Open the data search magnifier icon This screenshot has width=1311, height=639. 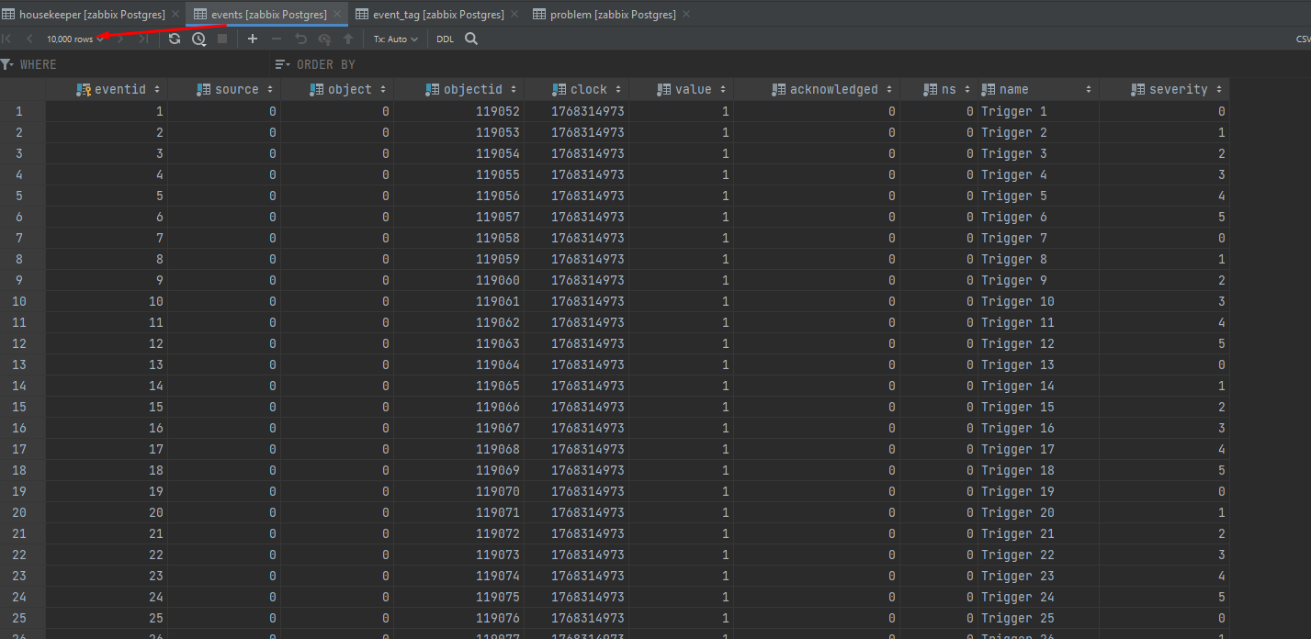[x=471, y=39]
